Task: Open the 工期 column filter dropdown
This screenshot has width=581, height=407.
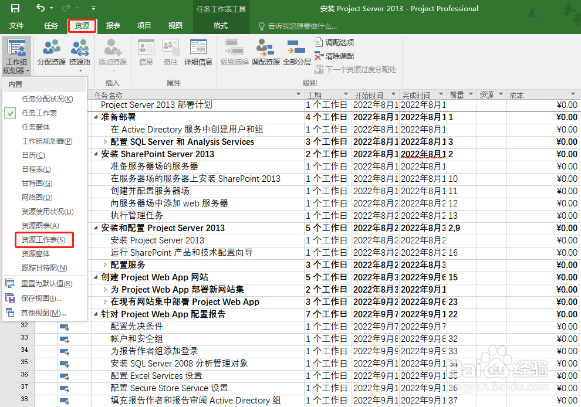Action: (x=346, y=94)
